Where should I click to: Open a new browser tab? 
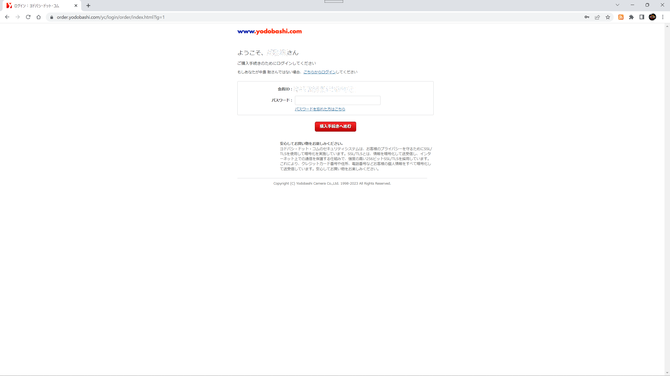pos(88,5)
